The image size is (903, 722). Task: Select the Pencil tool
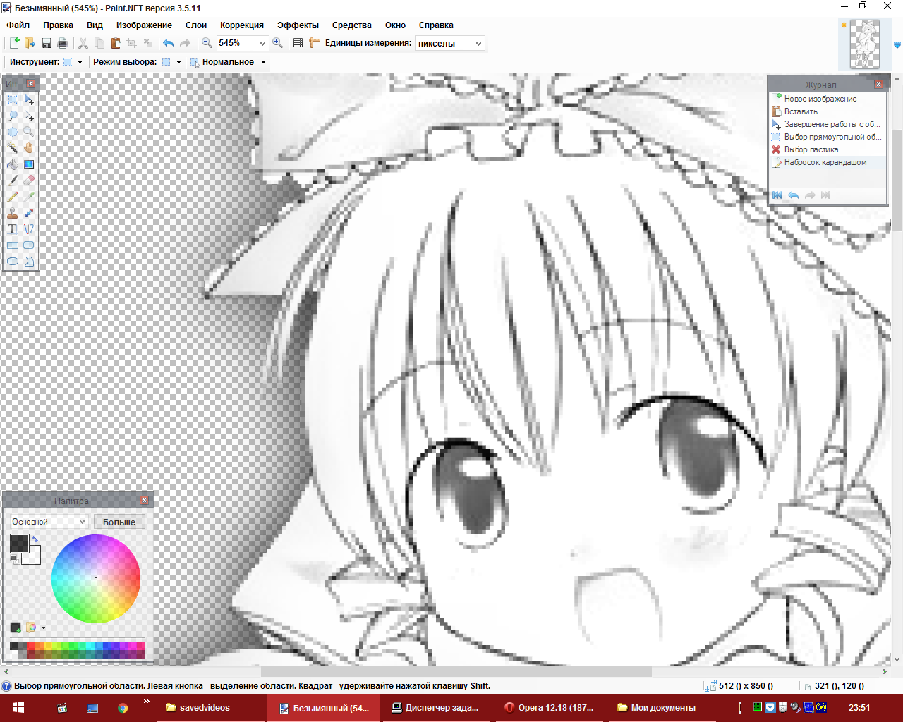coord(13,197)
